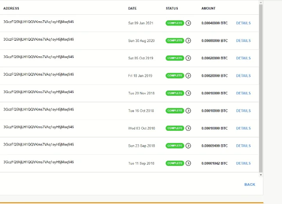This screenshot has height=204, width=282.
Task: Click the vertical scrollbar thumb
Action: [261, 88]
